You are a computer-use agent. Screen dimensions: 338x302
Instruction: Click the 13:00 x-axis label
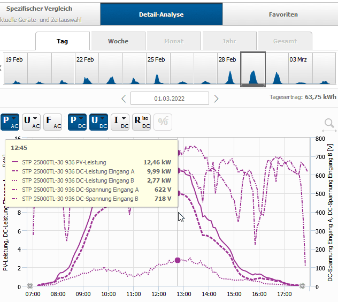coord(184,294)
